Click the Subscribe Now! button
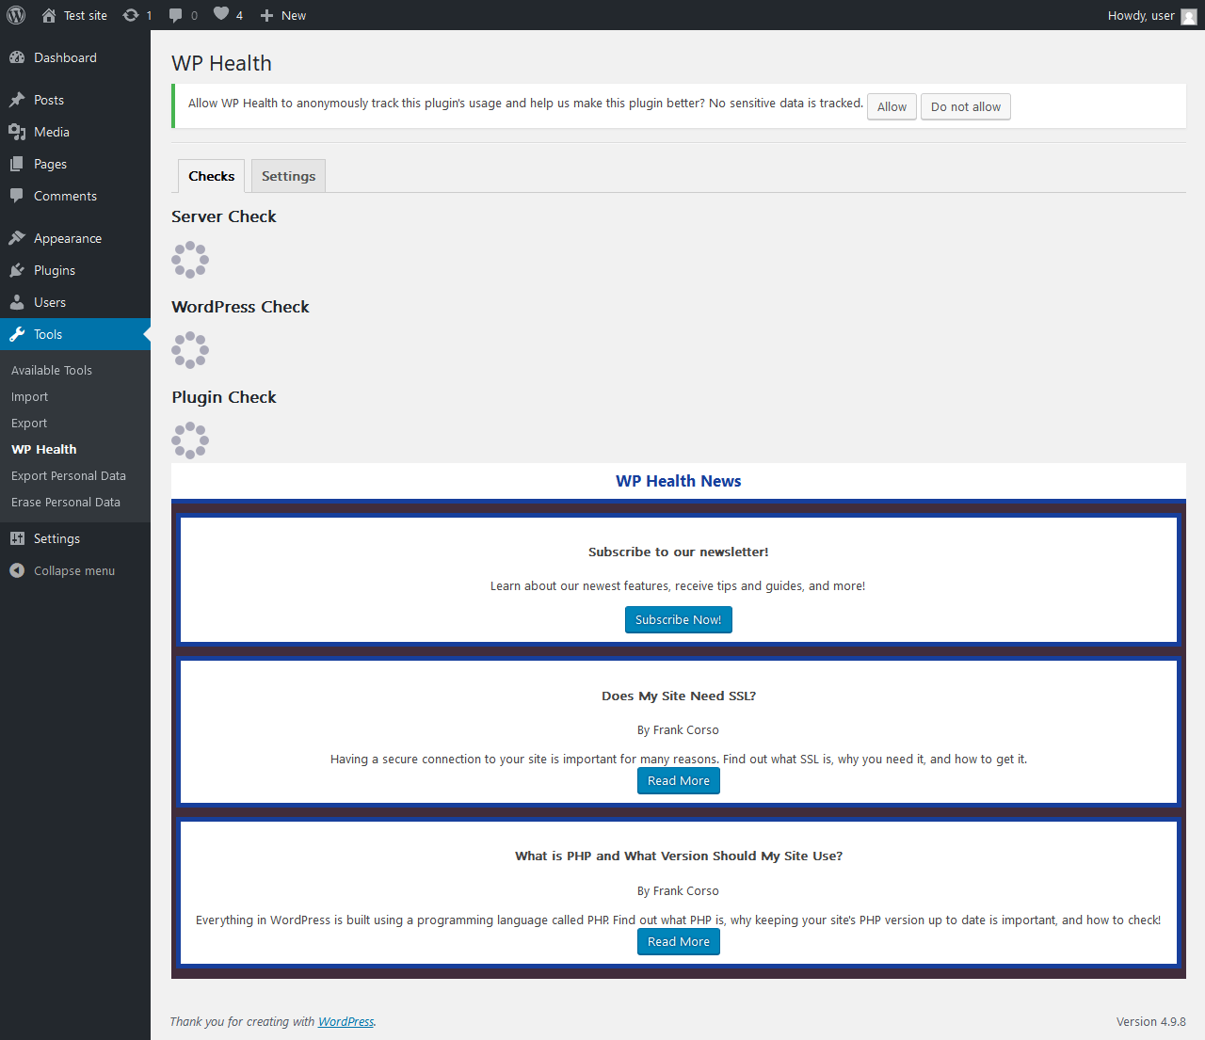1205x1040 pixels. pyautogui.click(x=679, y=619)
